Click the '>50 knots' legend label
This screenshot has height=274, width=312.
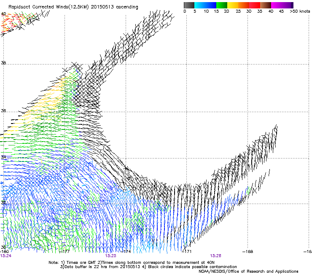(x=300, y=11)
